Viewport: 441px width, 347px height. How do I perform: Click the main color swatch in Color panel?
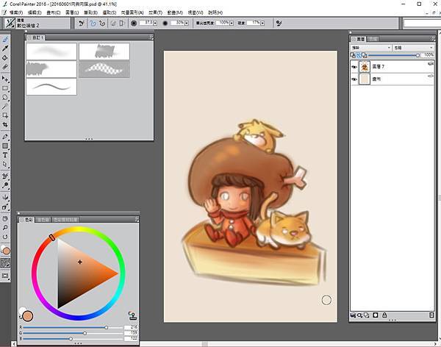[28, 316]
